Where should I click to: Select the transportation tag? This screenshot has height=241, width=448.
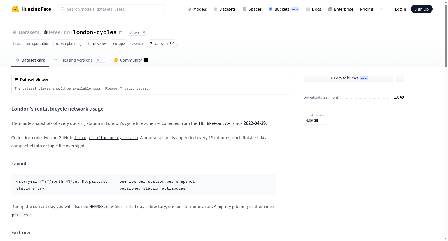coord(37,43)
